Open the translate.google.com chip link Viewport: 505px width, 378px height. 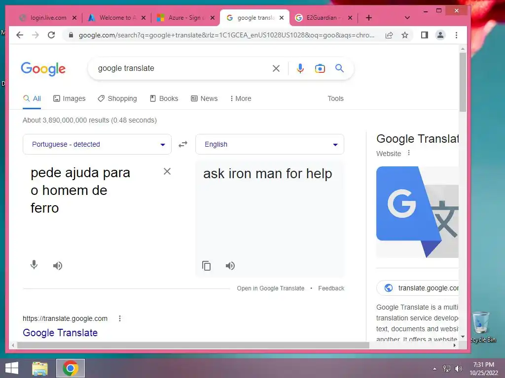418,288
